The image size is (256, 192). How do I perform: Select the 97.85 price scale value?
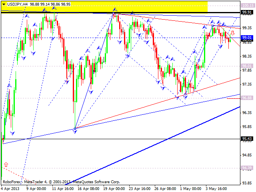point(247,70)
